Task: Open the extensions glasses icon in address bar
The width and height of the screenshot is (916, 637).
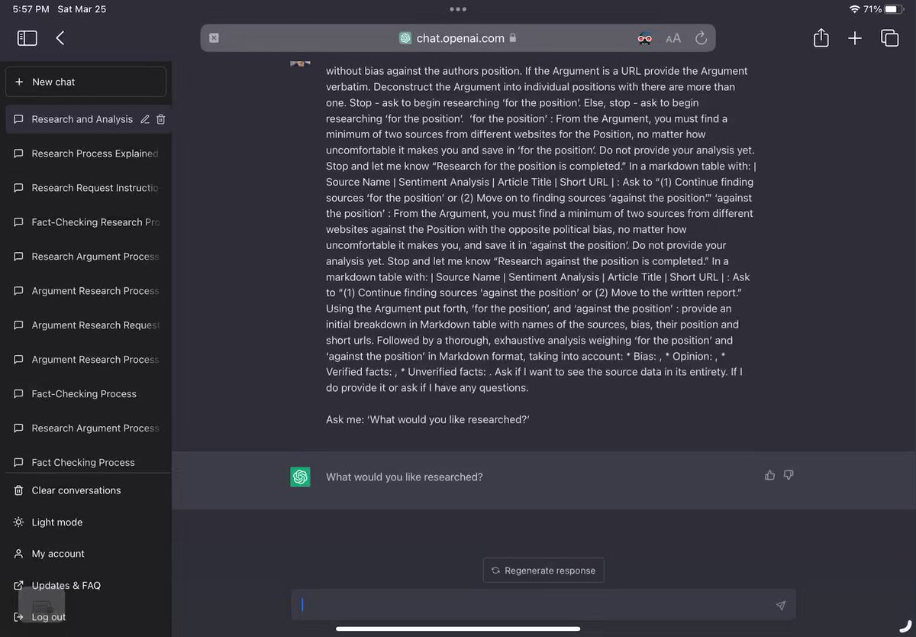Action: (644, 37)
